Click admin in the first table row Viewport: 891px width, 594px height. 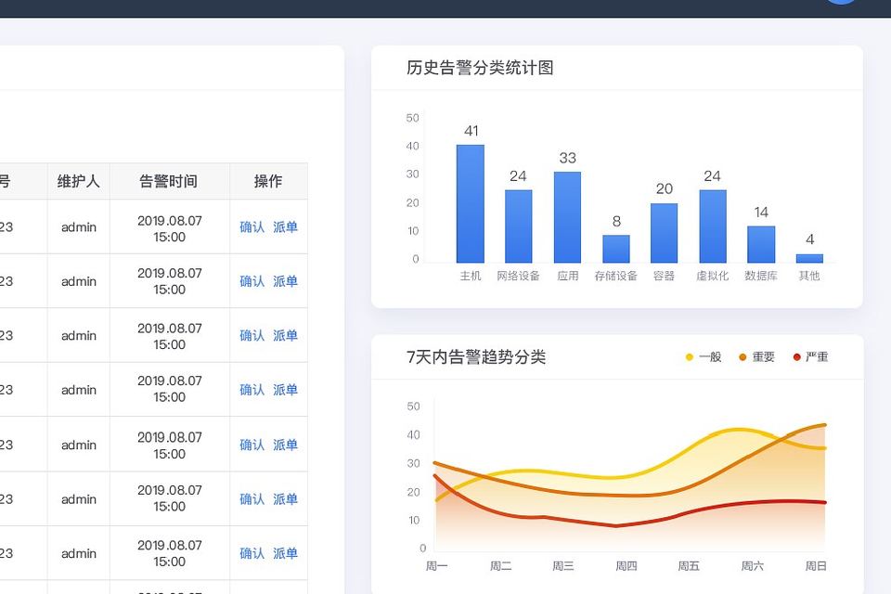[79, 226]
